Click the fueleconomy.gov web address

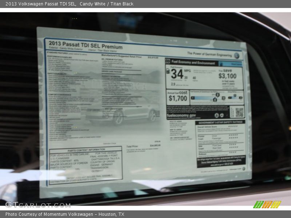[181, 116]
